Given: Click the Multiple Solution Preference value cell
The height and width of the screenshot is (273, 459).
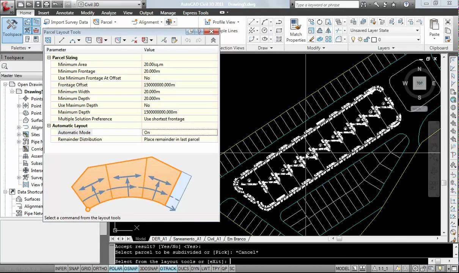Looking at the screenshot, I should (180, 119).
